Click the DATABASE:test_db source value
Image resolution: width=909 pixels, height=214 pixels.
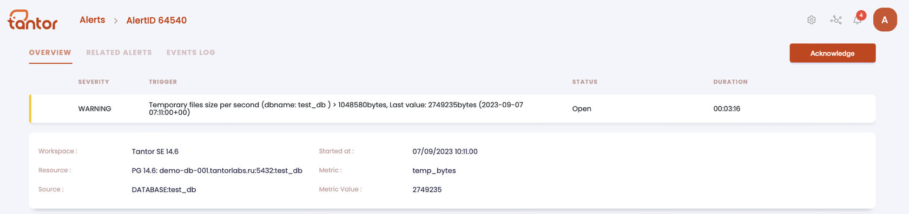point(164,190)
